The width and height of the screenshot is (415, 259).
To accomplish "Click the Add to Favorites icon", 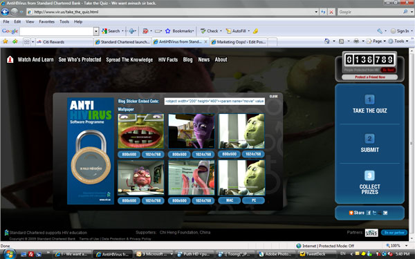I will [15, 41].
